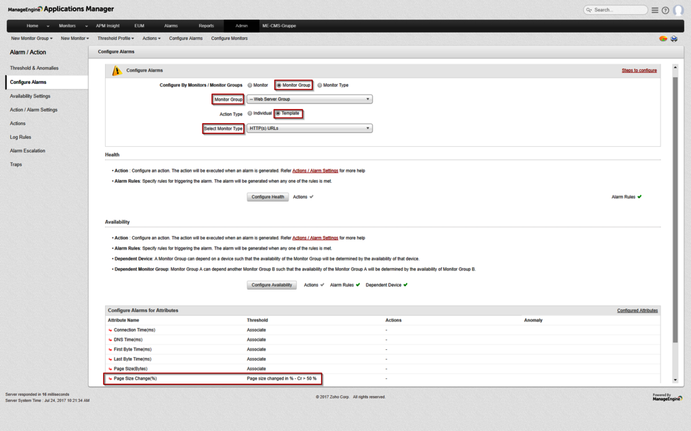Click the Health Actions checkmark
This screenshot has width=691, height=431.
pyautogui.click(x=312, y=197)
